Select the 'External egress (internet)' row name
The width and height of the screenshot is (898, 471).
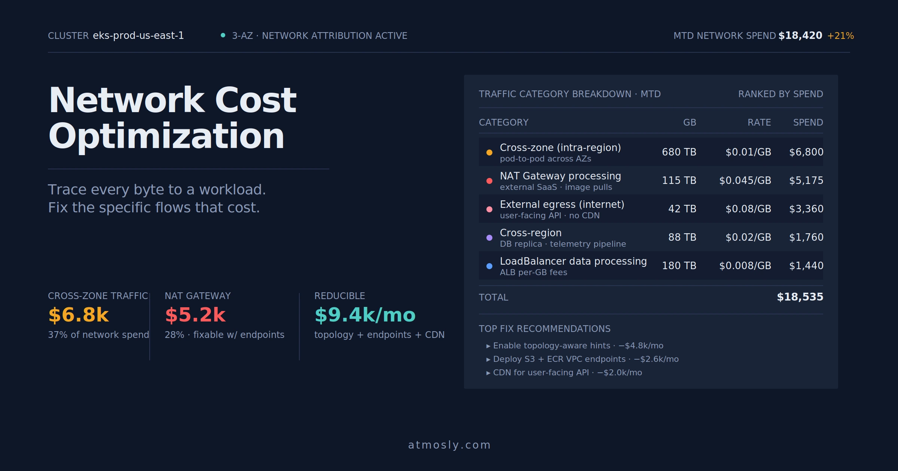[562, 204]
